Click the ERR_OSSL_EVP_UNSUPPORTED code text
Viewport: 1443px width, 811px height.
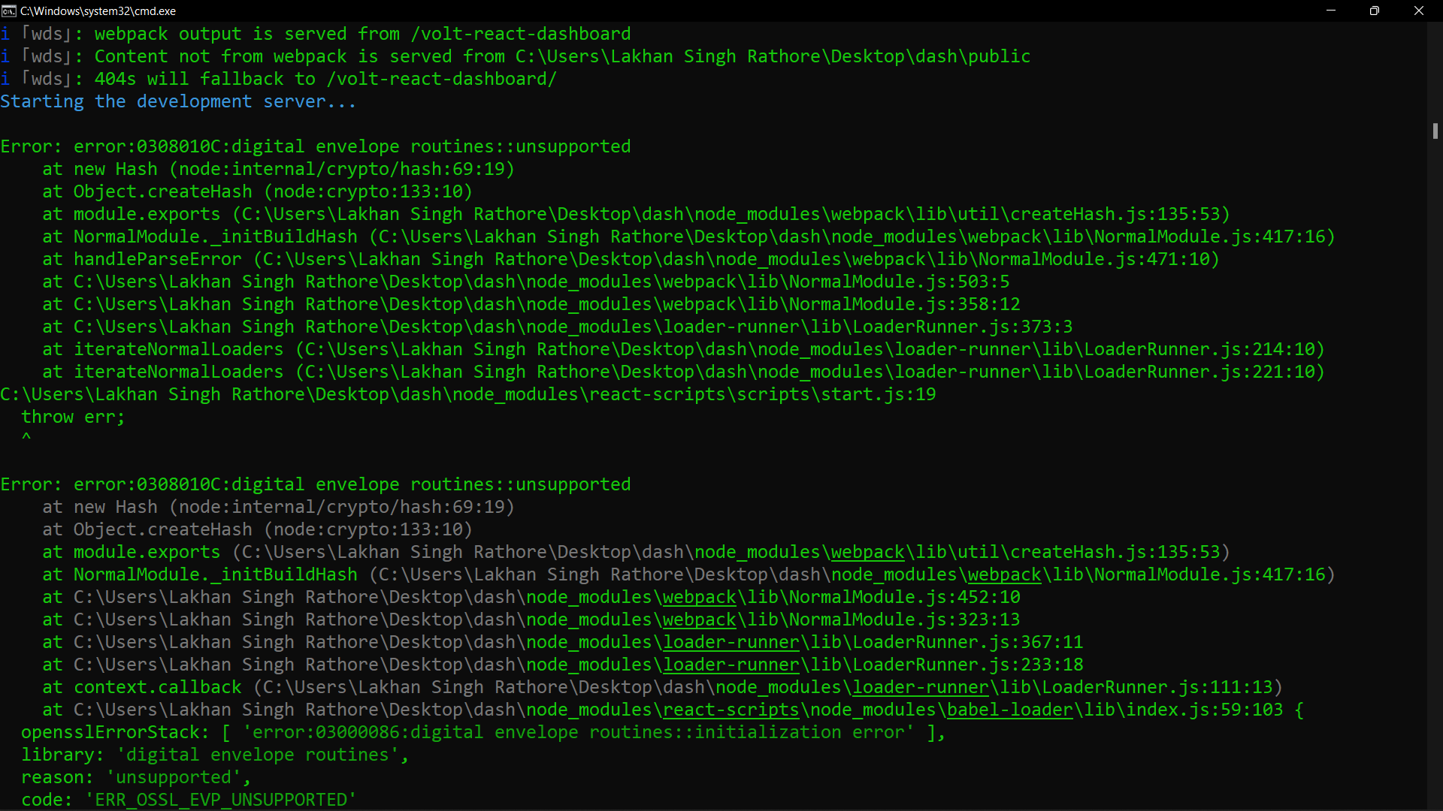[x=221, y=800]
